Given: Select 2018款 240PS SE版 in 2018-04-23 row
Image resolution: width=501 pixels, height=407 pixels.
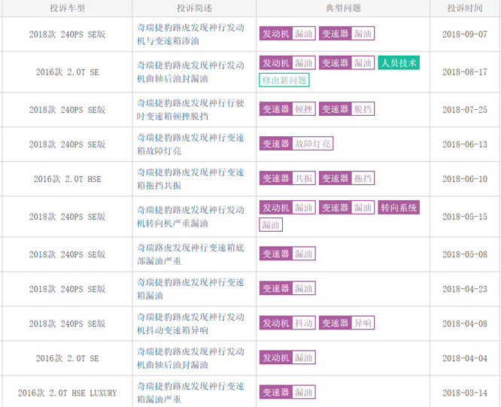Looking at the screenshot, I should [x=67, y=289].
